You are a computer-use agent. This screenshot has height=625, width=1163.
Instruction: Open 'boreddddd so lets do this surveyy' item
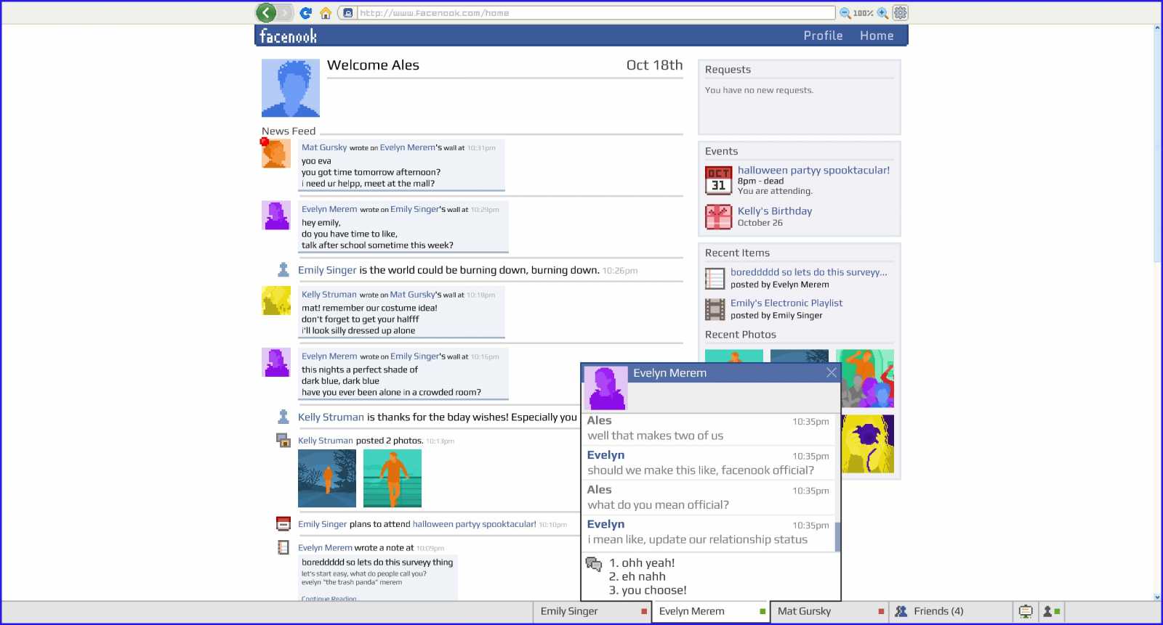click(x=809, y=272)
